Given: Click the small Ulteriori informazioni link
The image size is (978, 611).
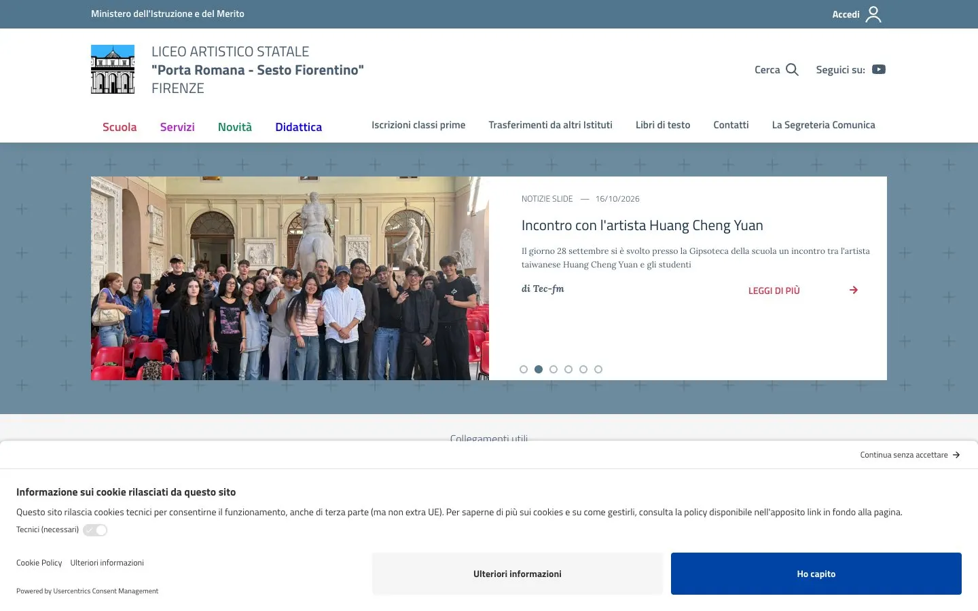Looking at the screenshot, I should (107, 563).
